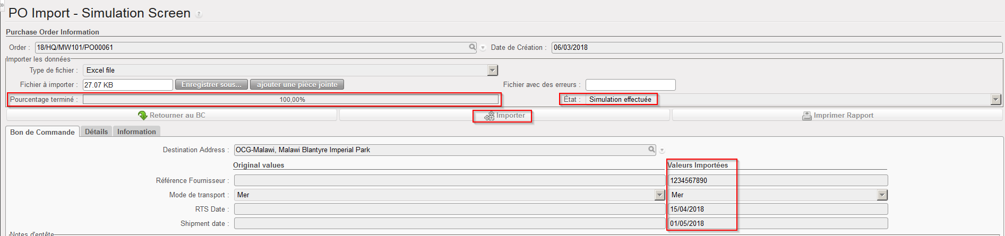Screen dimensions: 1005x236
Task: Open the Order field search magnifier
Action: coord(473,47)
